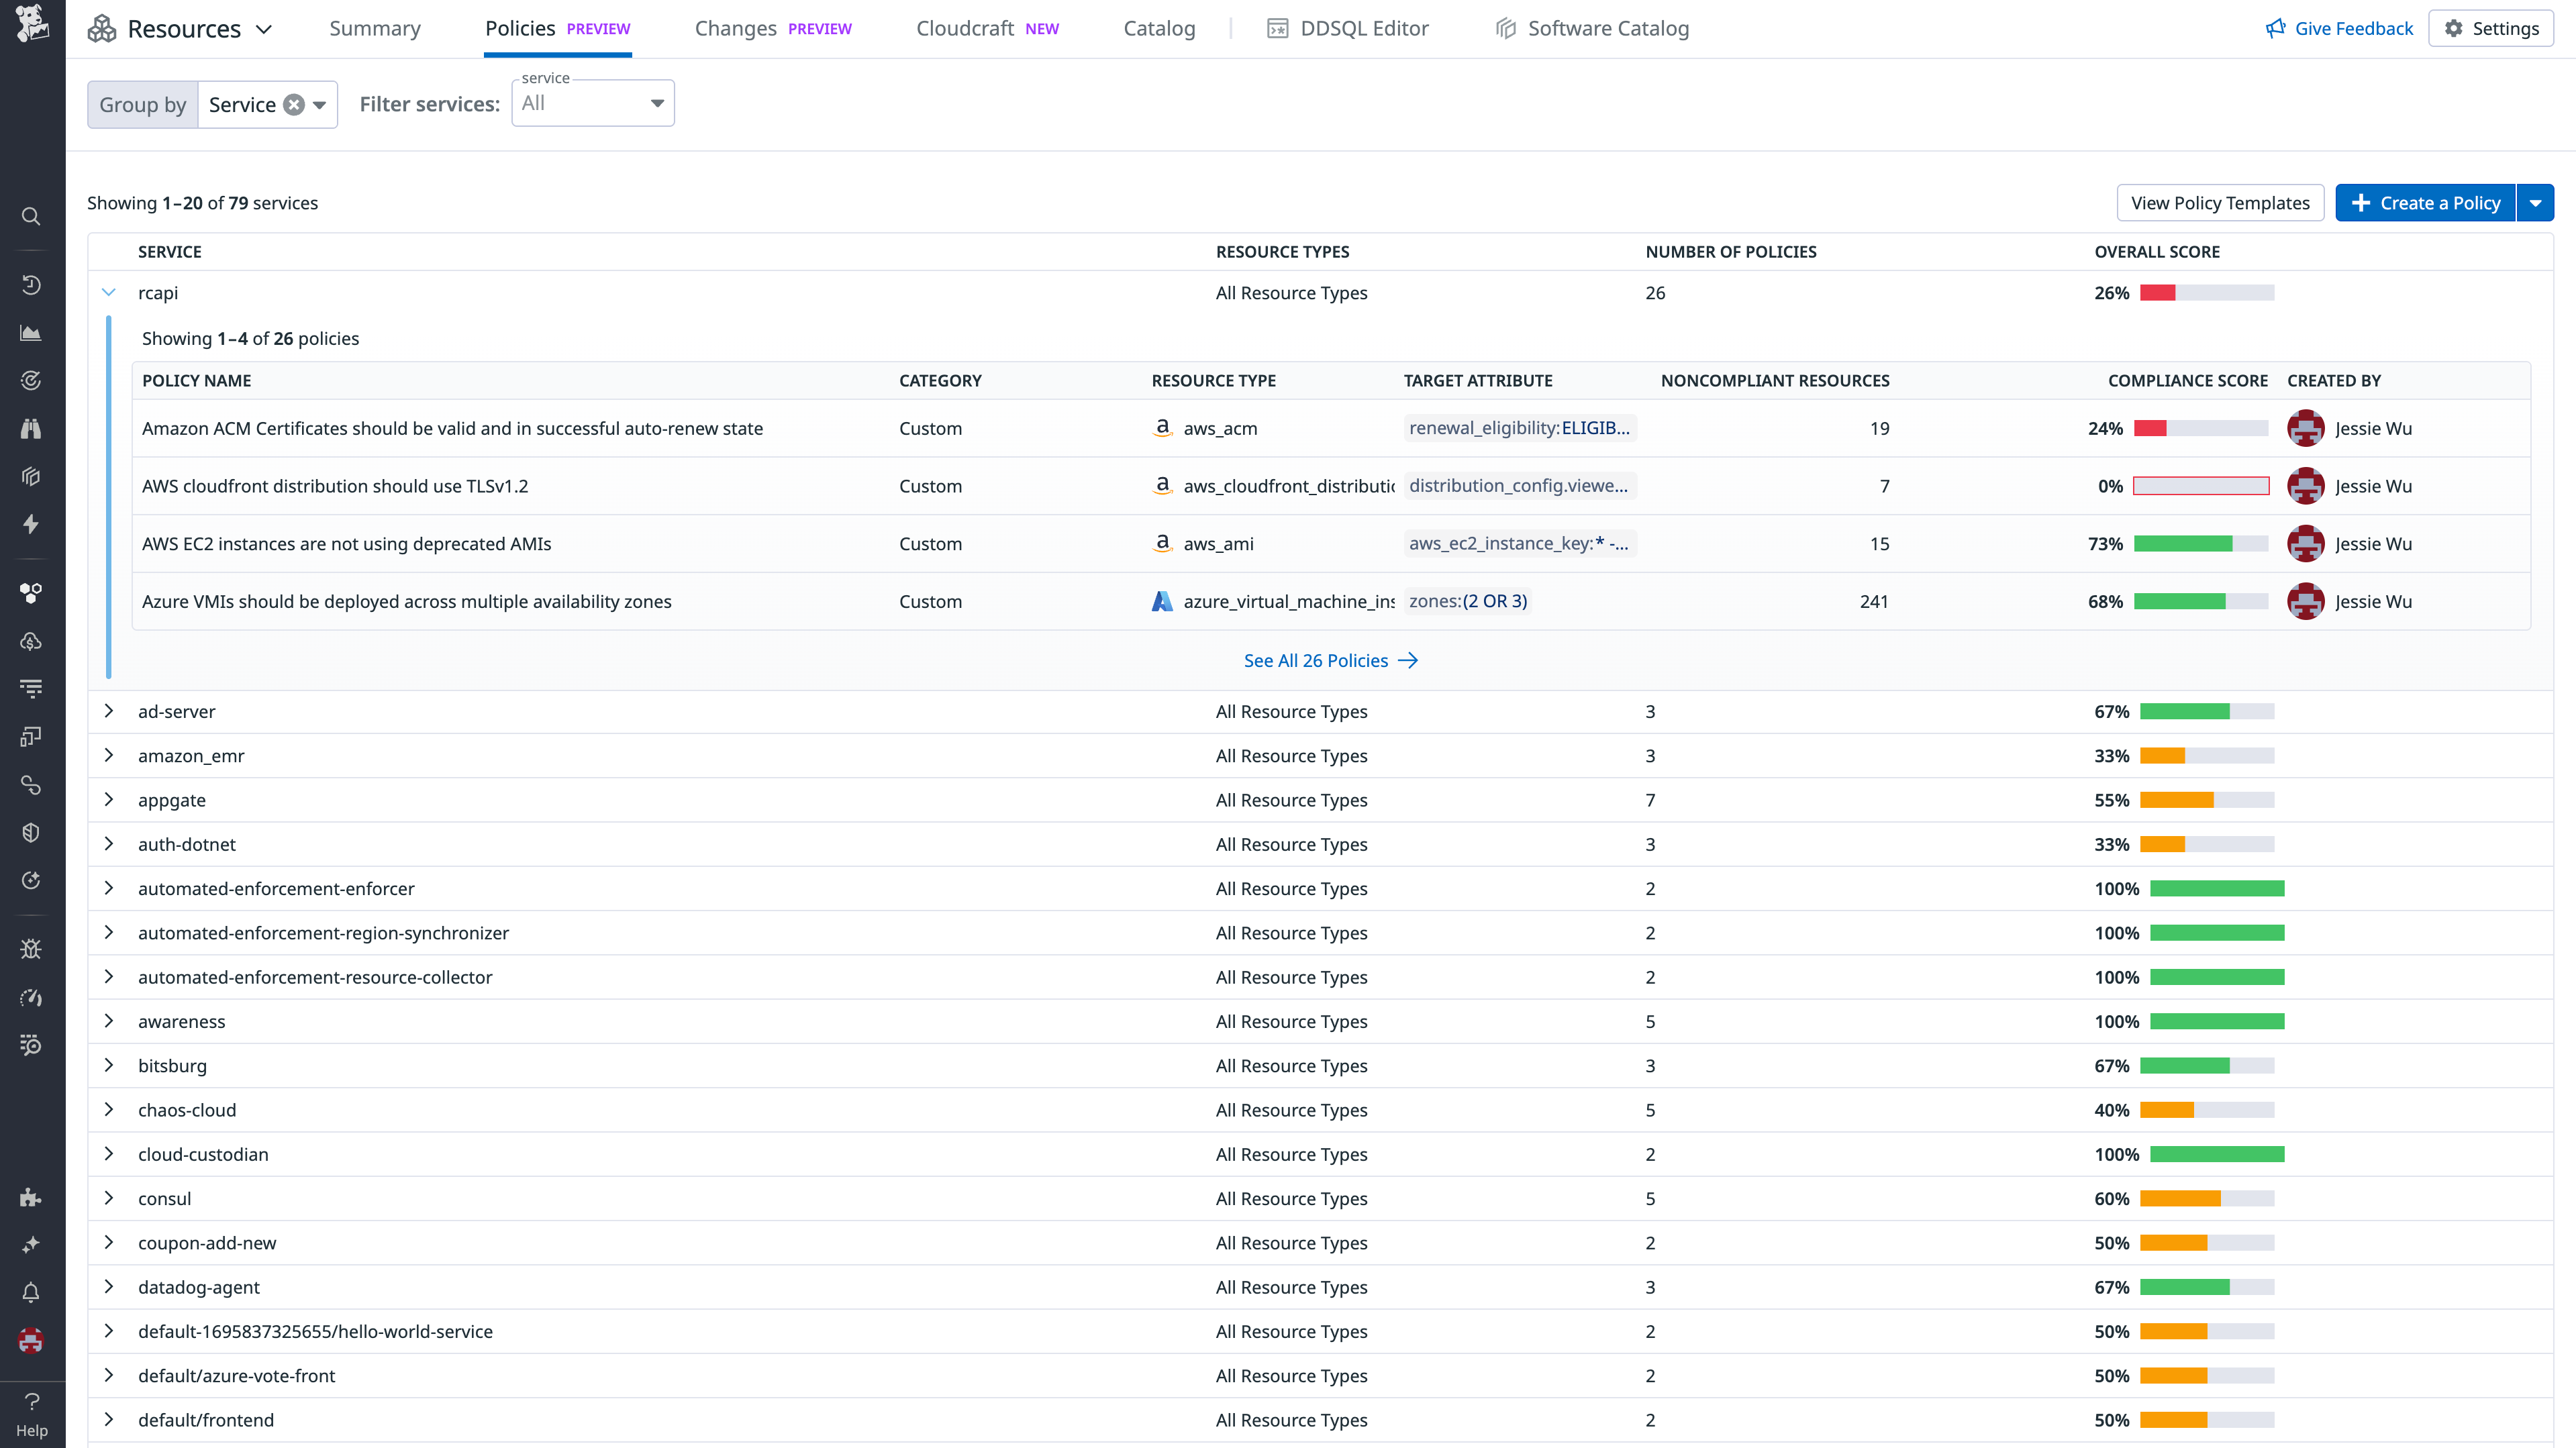Click the serverless lightning bolt icon

[x=31, y=524]
